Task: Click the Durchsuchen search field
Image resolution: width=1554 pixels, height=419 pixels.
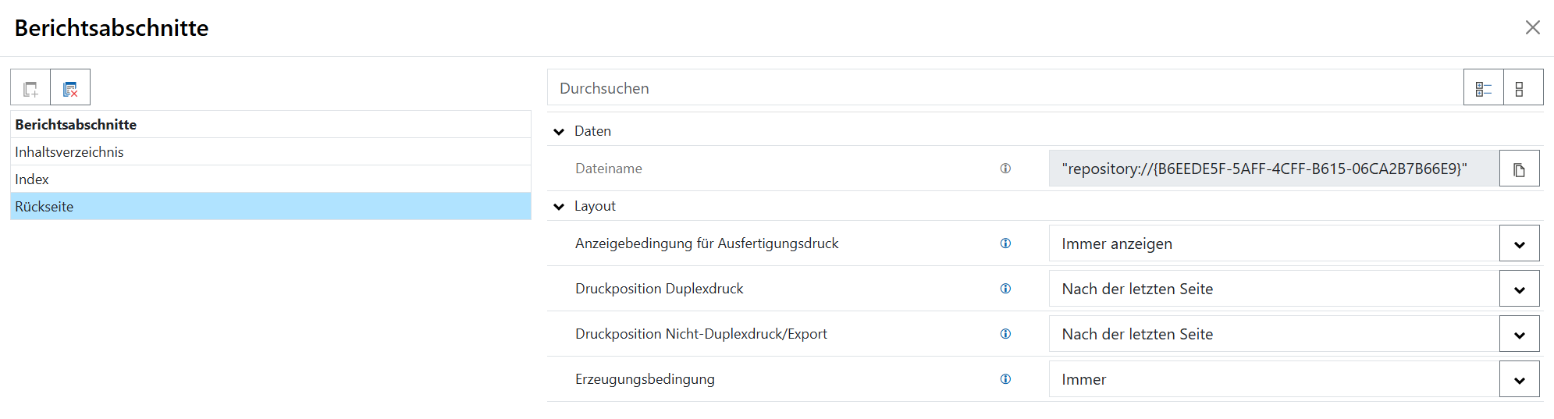Action: [999, 88]
